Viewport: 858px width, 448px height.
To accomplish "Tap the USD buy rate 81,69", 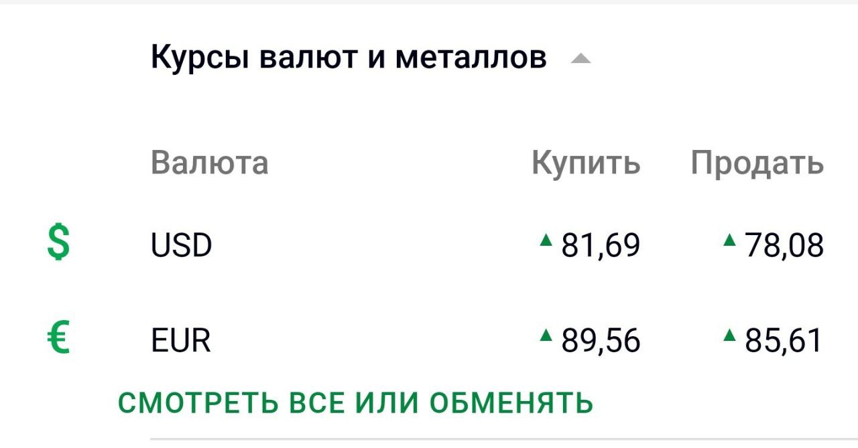I will [601, 245].
